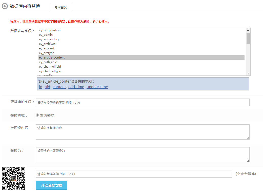The width and height of the screenshot is (263, 192).
Task: Click the back arrow to return
Action: pyautogui.click(x=4, y=6)
